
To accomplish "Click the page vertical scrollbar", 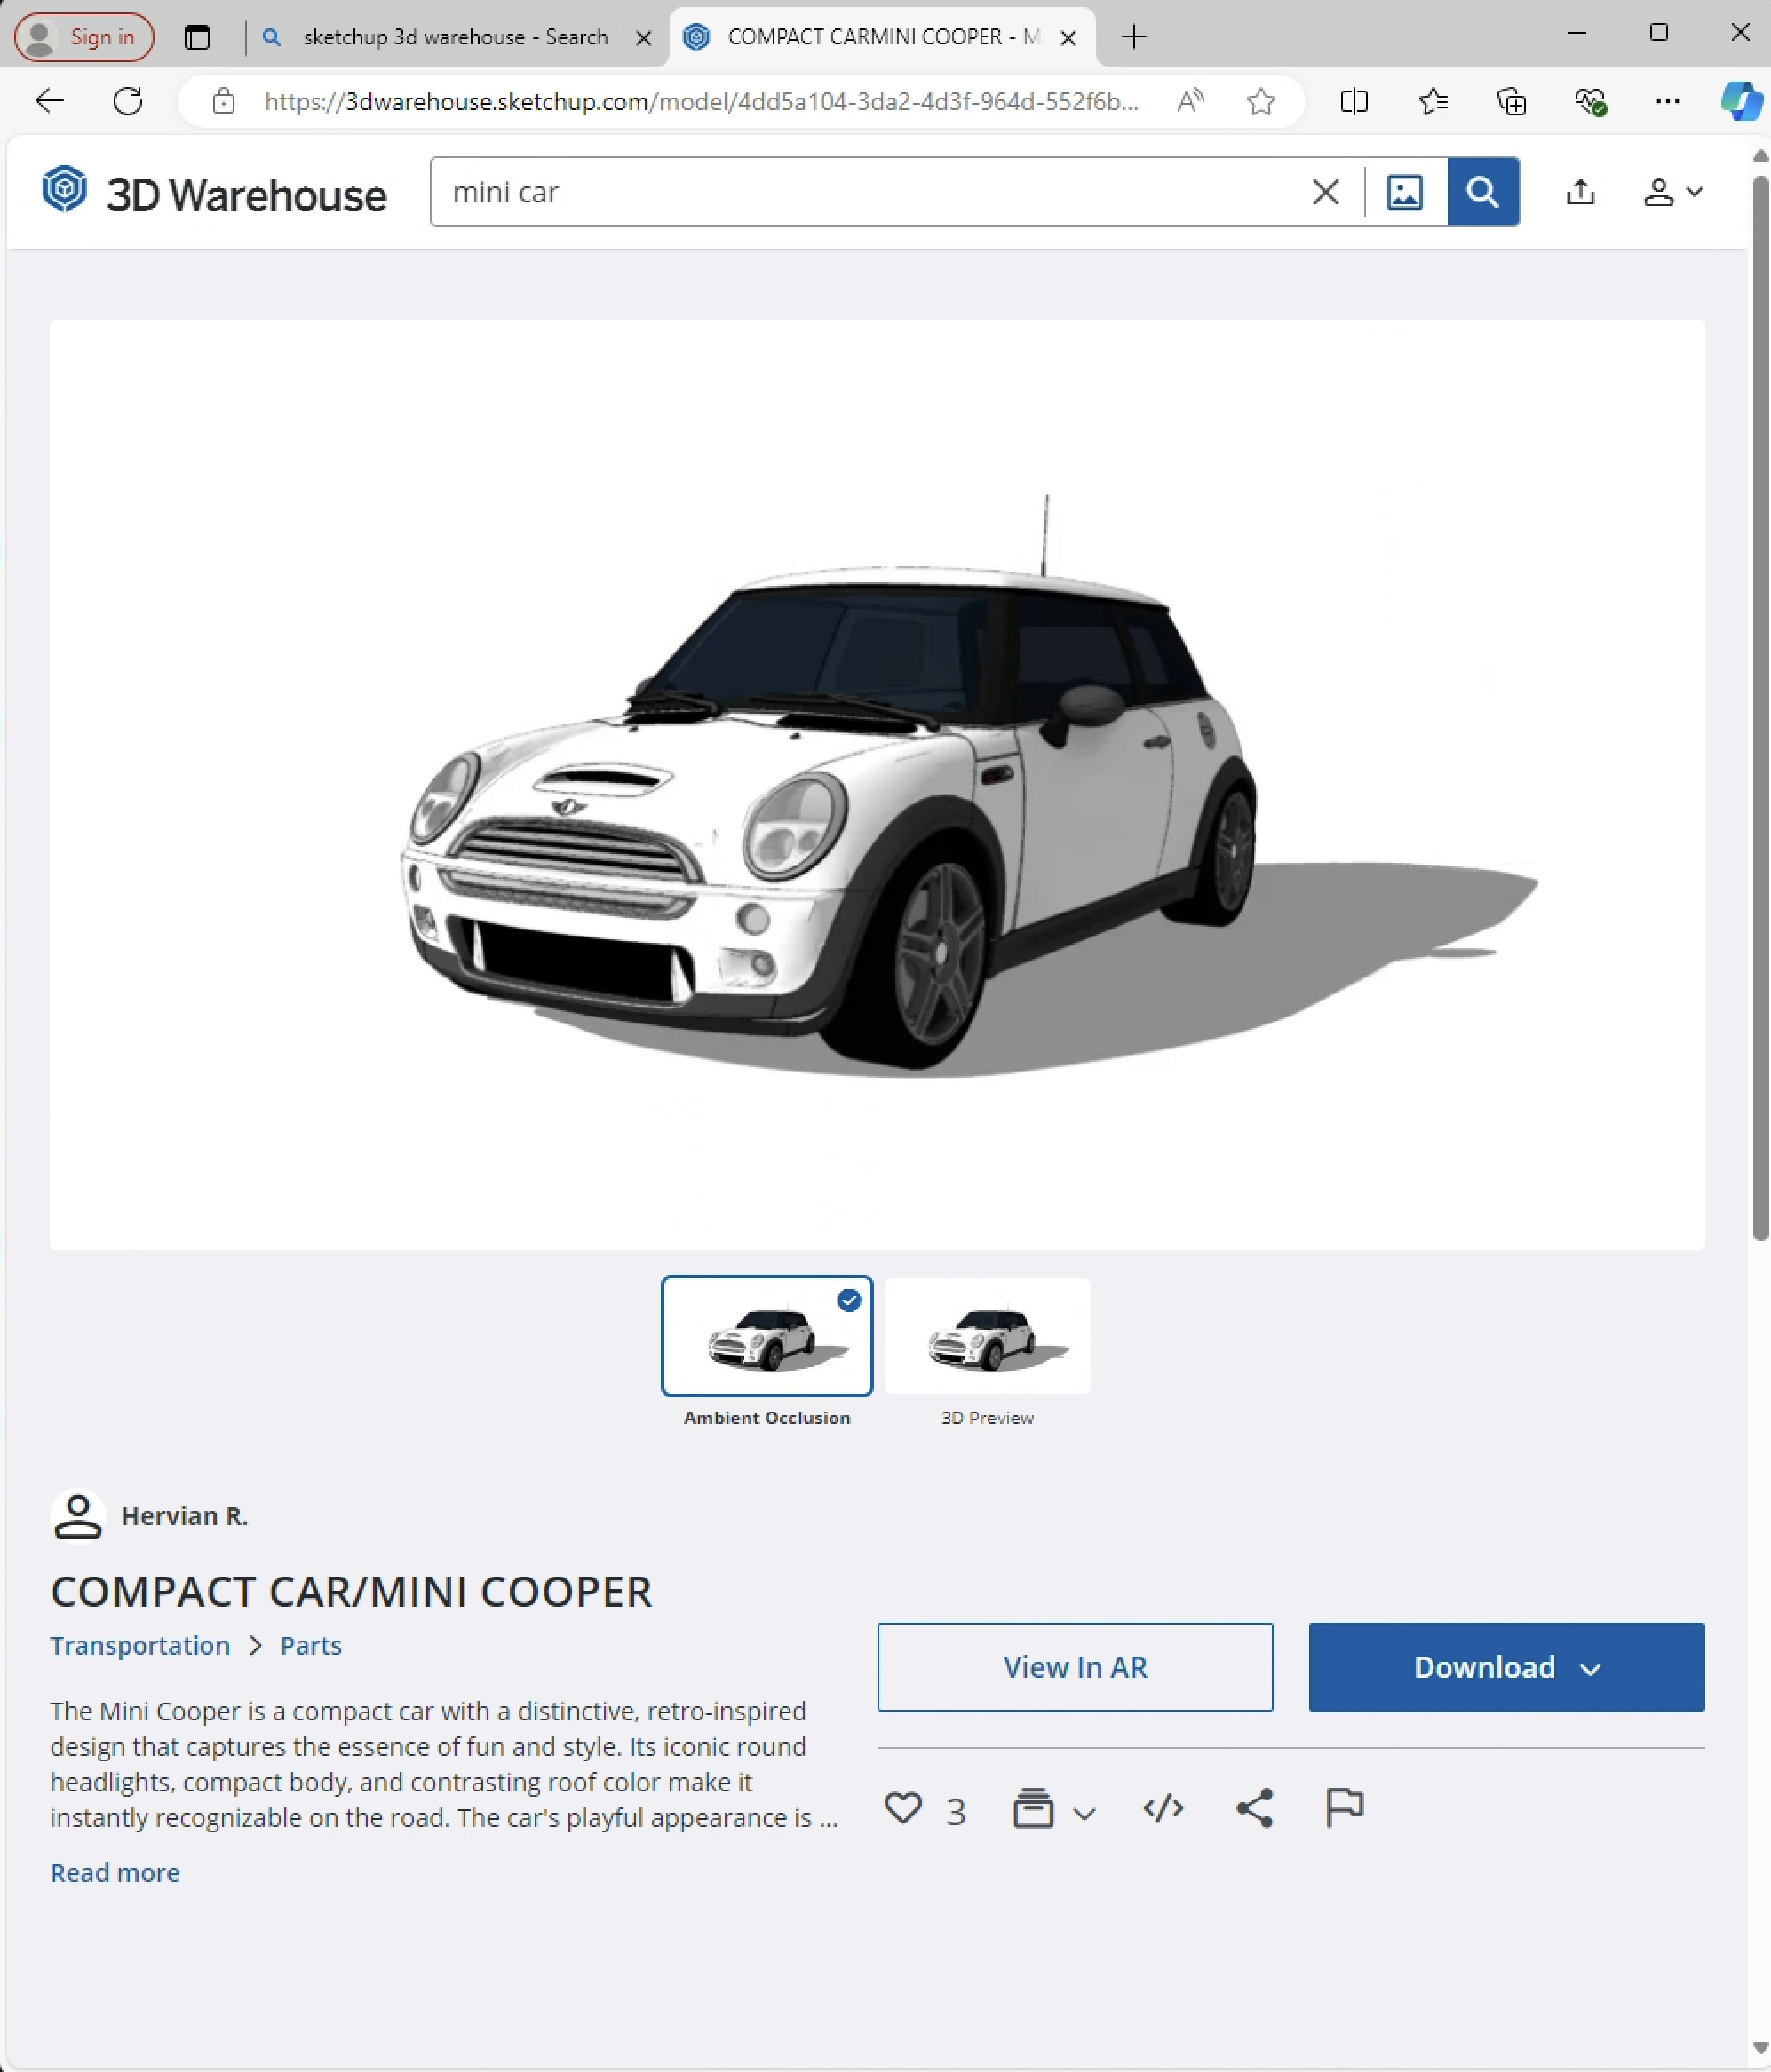I will [1761, 708].
